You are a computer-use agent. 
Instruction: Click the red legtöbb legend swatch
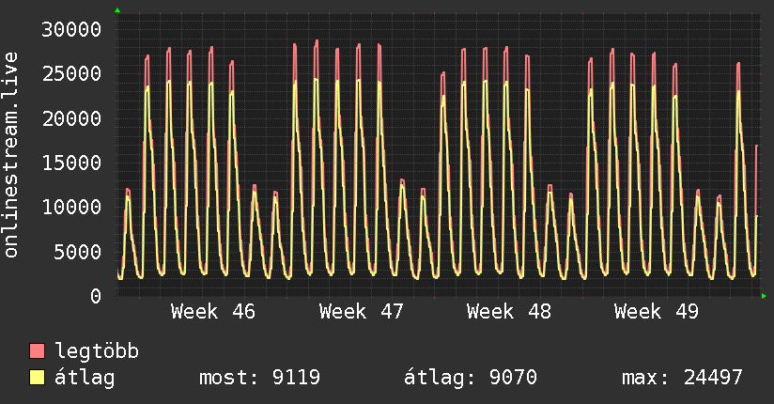coord(37,352)
